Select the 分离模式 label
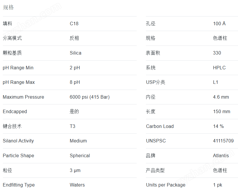This screenshot has width=238, height=190. click(12, 38)
